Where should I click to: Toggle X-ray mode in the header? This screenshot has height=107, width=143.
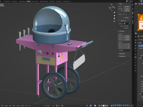(99, 106)
